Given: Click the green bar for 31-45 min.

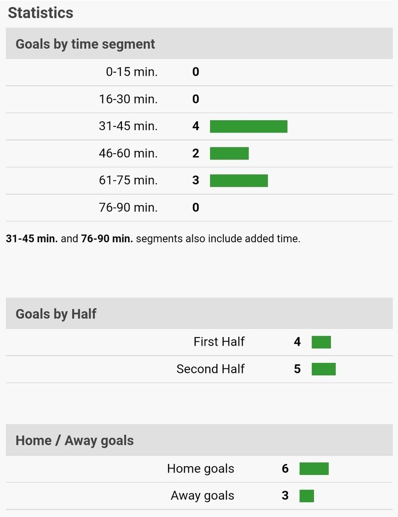Looking at the screenshot, I should tap(248, 126).
